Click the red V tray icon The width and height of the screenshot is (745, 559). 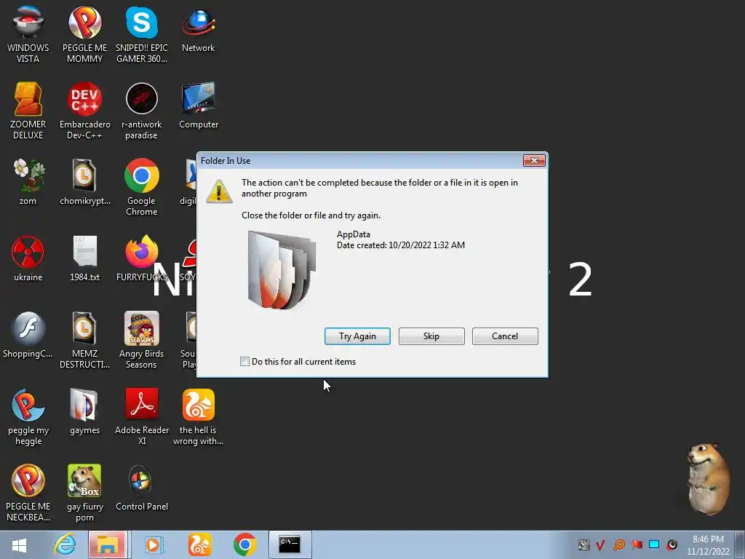600,545
